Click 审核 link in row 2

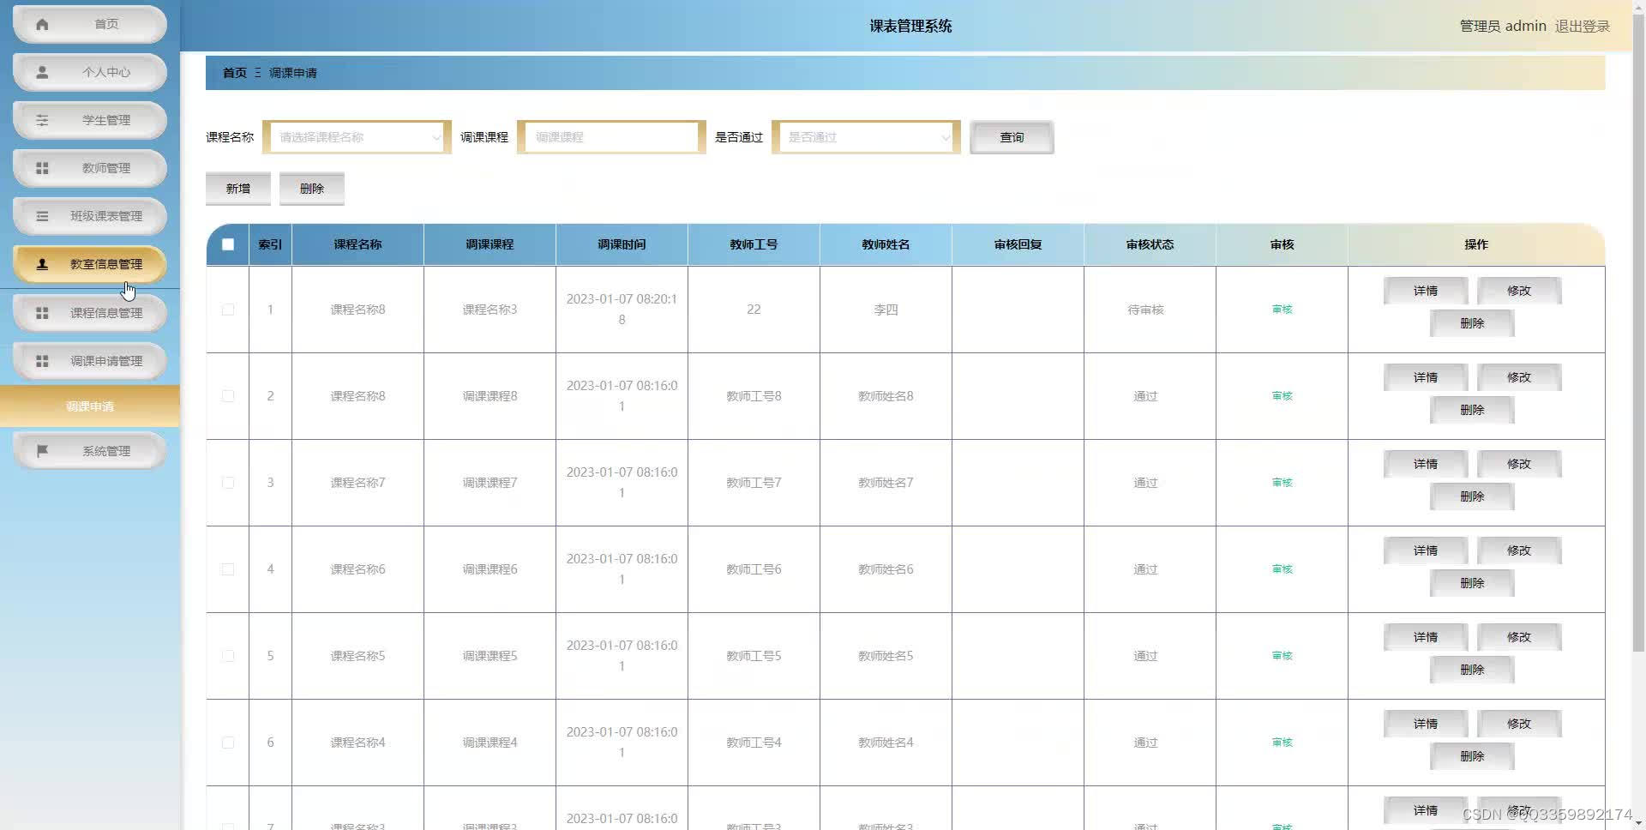click(x=1282, y=396)
